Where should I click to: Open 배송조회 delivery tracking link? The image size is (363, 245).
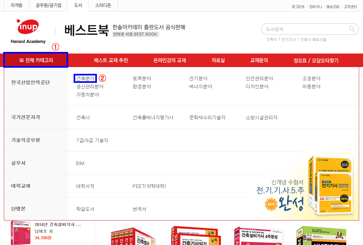tap(333, 7)
